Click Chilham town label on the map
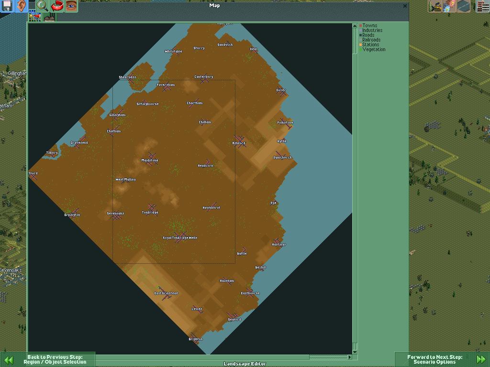The image size is (490, 367). (x=205, y=122)
